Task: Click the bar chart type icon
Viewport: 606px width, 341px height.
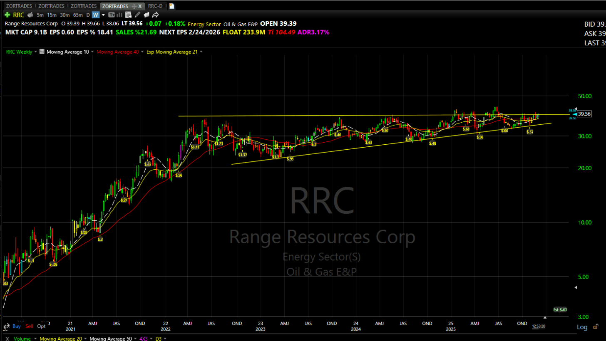Action: 119,15
